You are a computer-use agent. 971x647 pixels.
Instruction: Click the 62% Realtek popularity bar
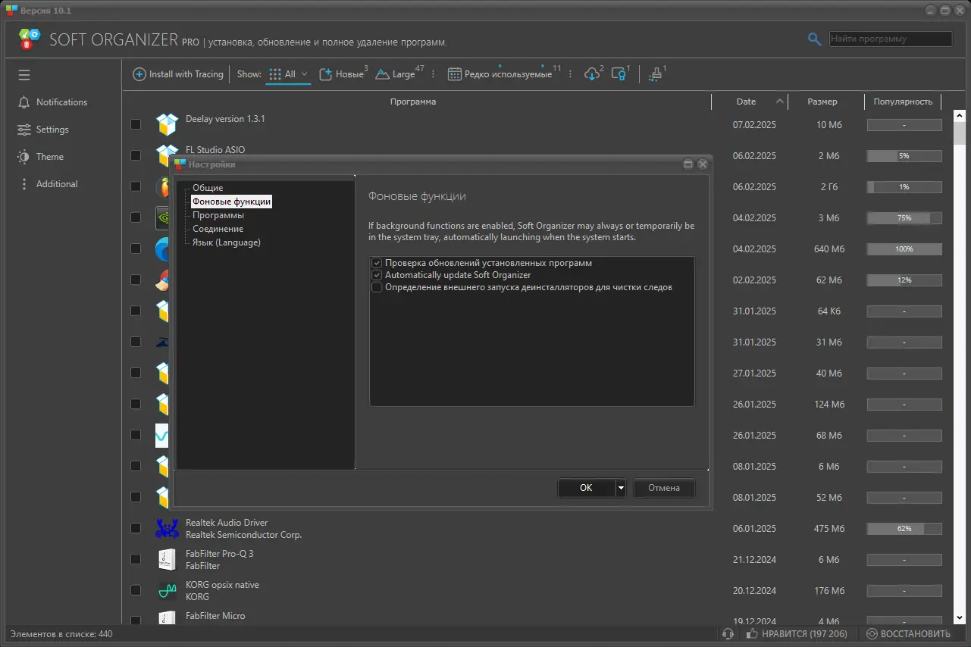904,528
